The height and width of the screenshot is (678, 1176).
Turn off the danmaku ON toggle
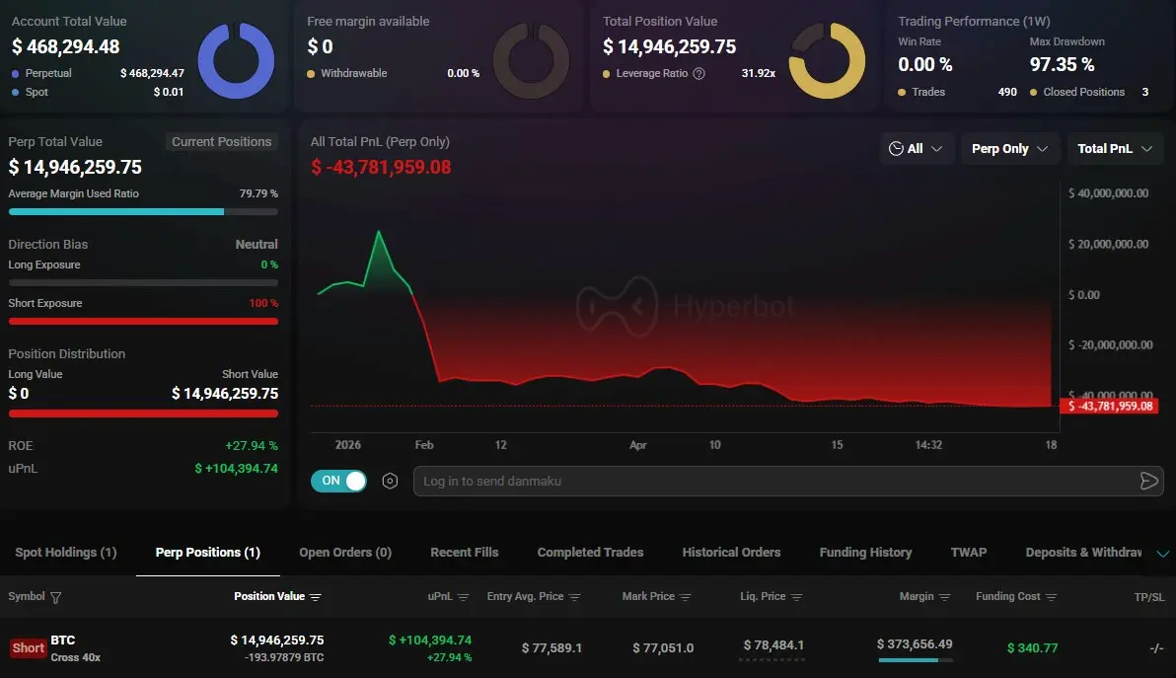[x=339, y=481]
